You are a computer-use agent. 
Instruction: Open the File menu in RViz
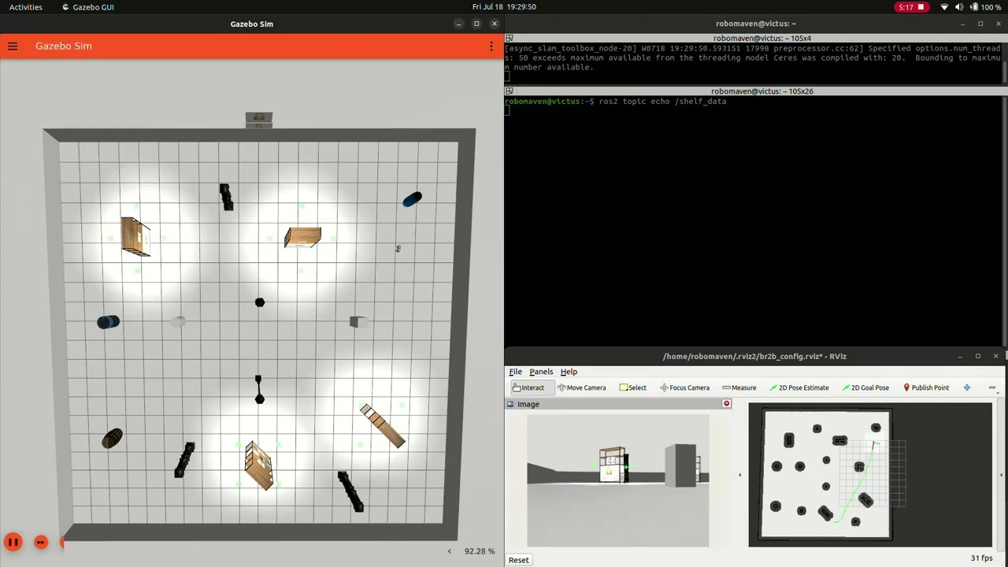pos(515,372)
